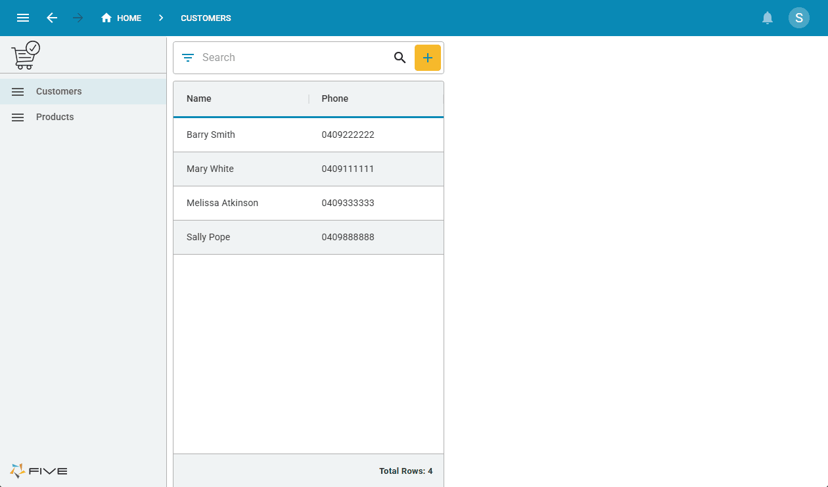The width and height of the screenshot is (828, 487).
Task: Select the Melissa Atkinson row
Action: coord(222,203)
